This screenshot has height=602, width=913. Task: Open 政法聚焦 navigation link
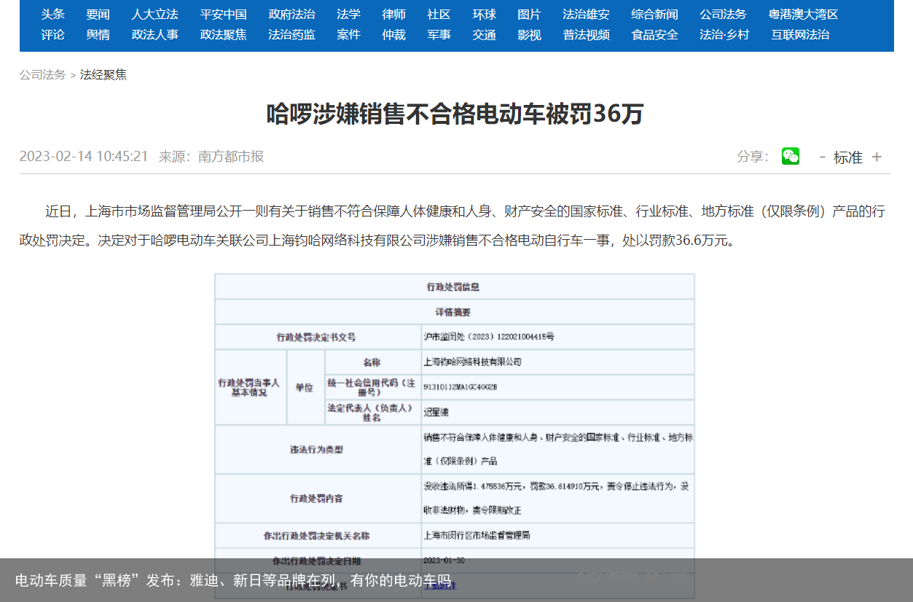[223, 34]
